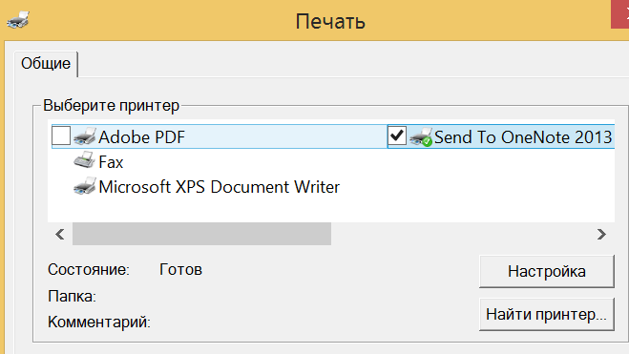The height and width of the screenshot is (354, 629).
Task: Click the Настройка button
Action: (x=546, y=271)
